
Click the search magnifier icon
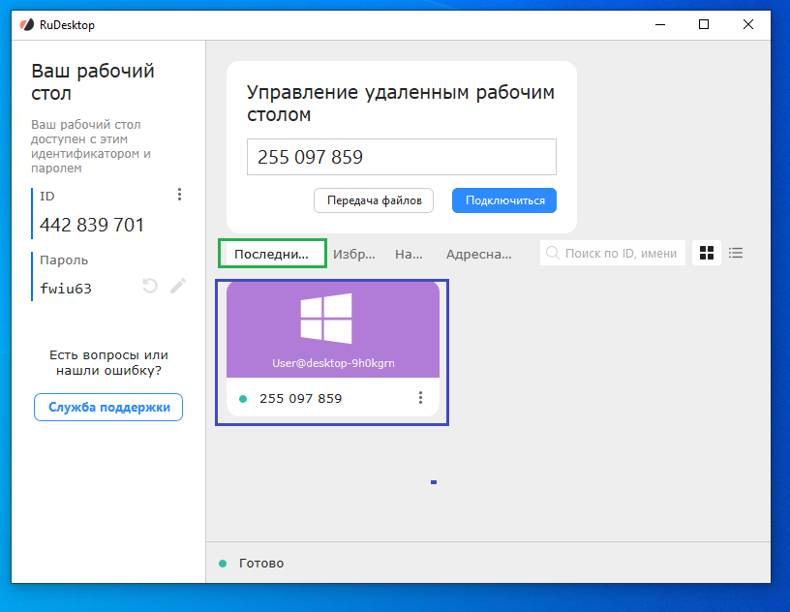552,253
